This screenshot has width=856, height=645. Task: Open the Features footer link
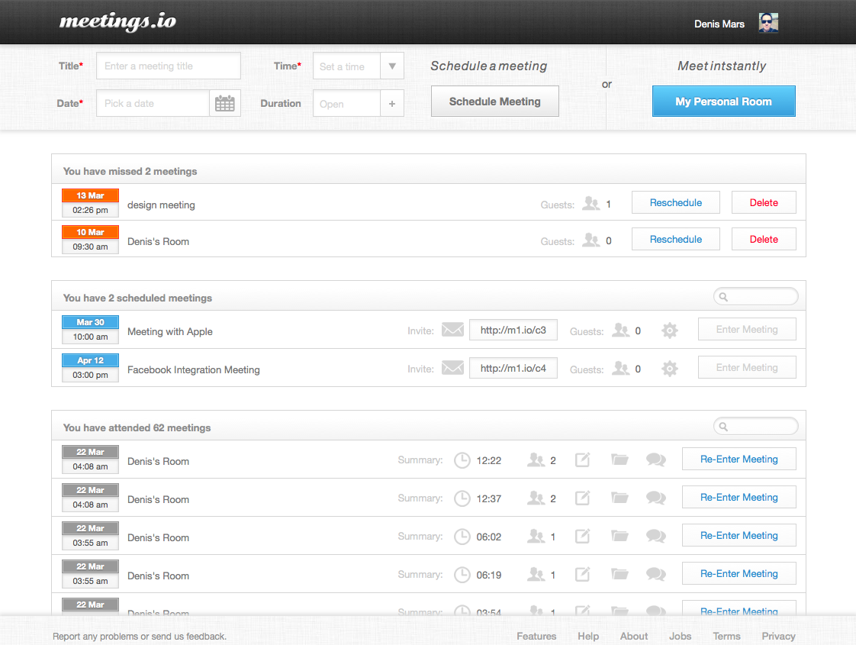(x=536, y=636)
